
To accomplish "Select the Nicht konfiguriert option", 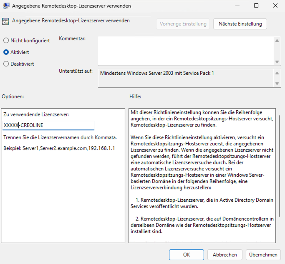I will (6, 41).
